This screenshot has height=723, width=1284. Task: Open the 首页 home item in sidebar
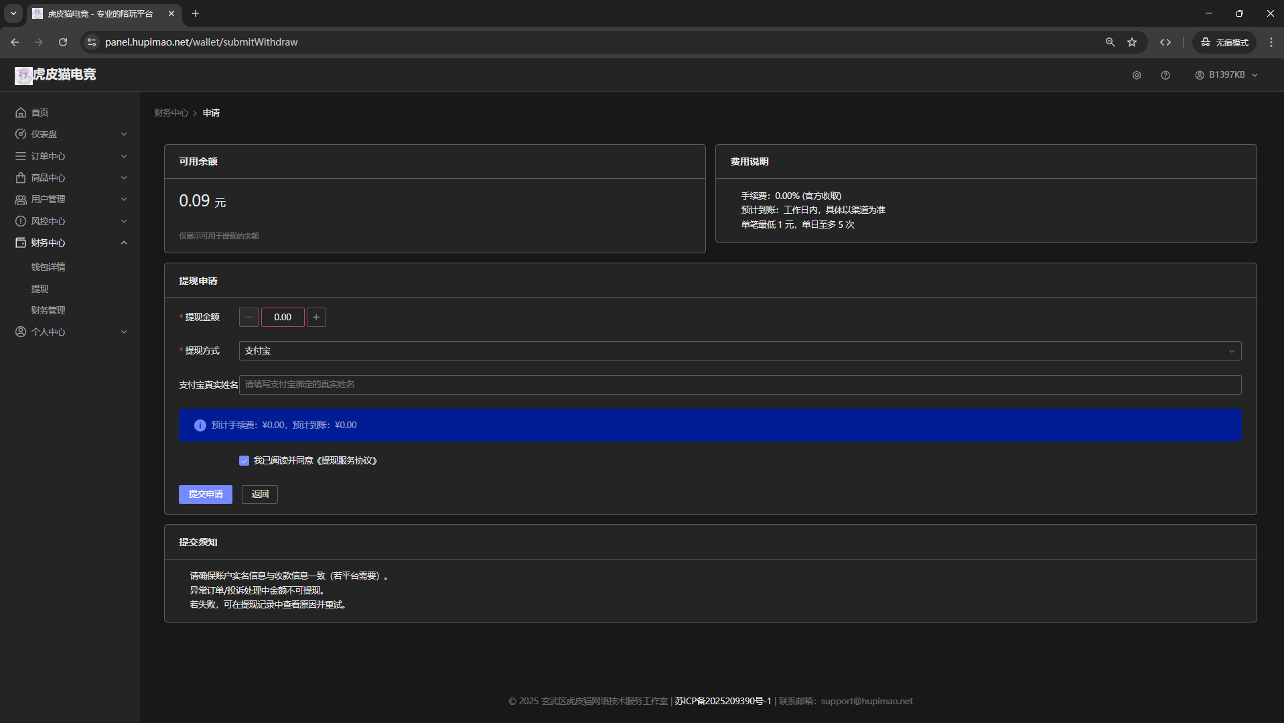[40, 113]
